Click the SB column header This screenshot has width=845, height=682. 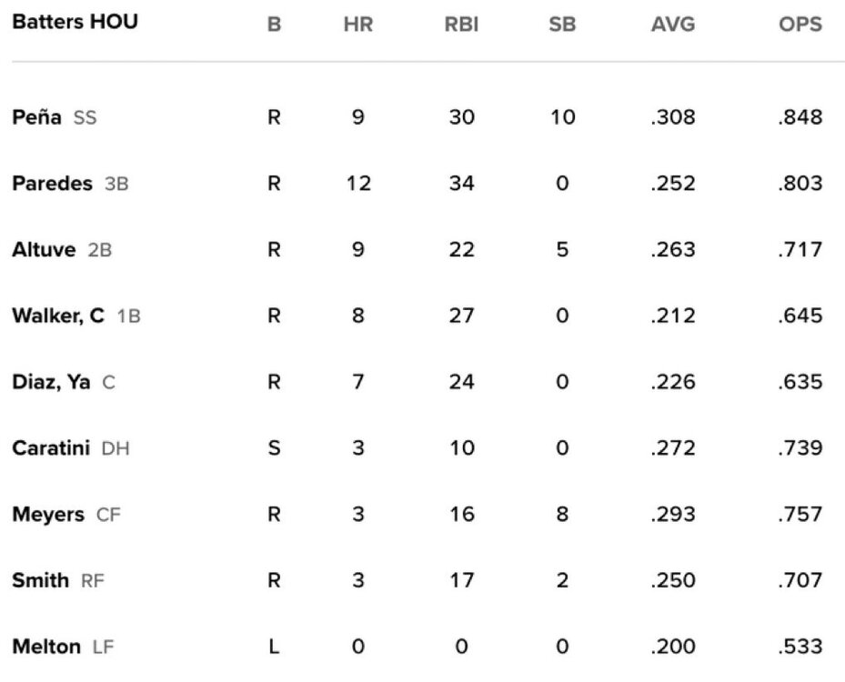(562, 25)
